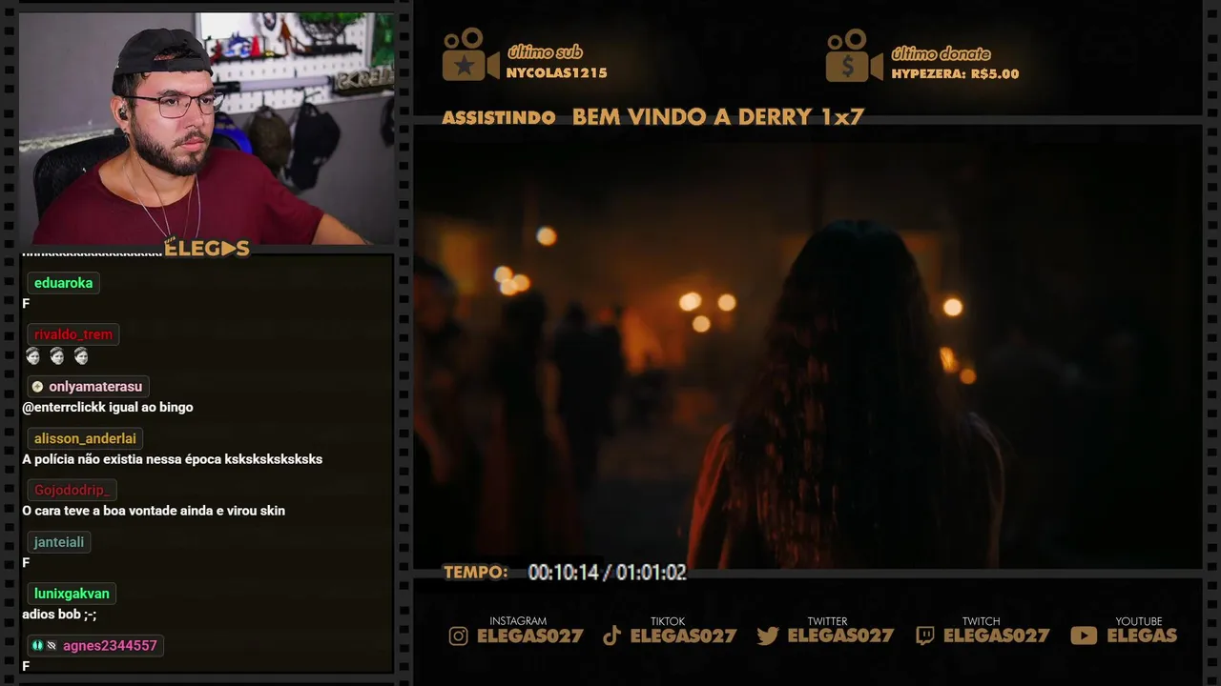The width and height of the screenshot is (1221, 686).
Task: Click the Twitch logo icon
Action: [x=924, y=636]
